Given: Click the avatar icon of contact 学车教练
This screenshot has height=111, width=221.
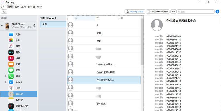Looking at the screenshot, I should pos(71,104).
